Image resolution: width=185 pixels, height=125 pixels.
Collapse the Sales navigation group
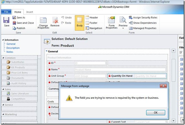point(3,89)
